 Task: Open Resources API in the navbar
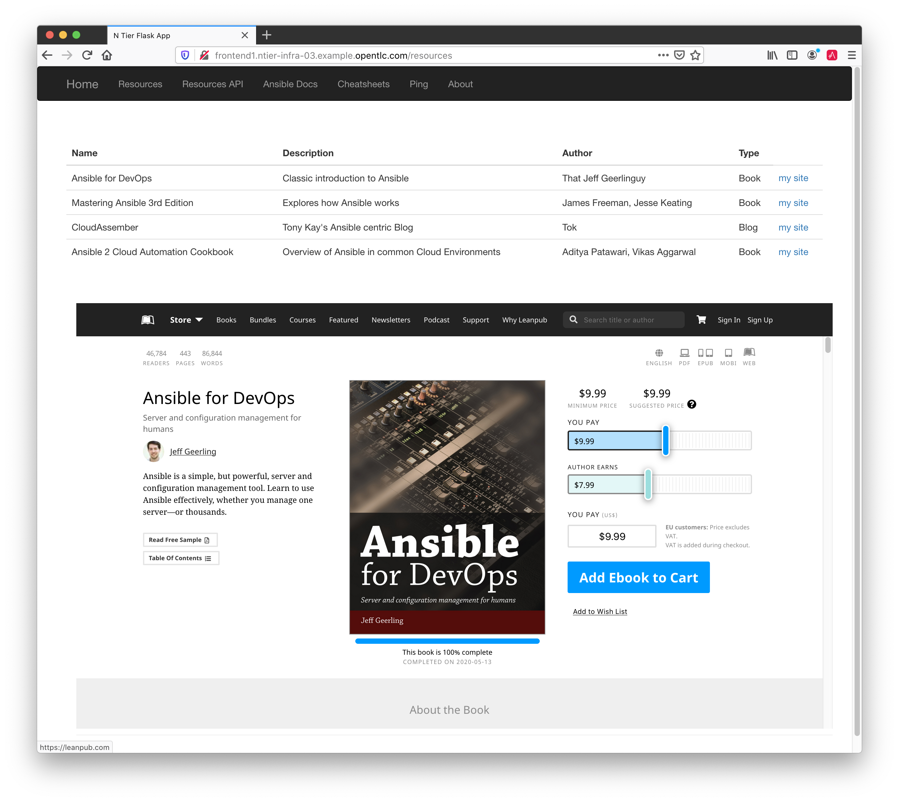(x=213, y=84)
